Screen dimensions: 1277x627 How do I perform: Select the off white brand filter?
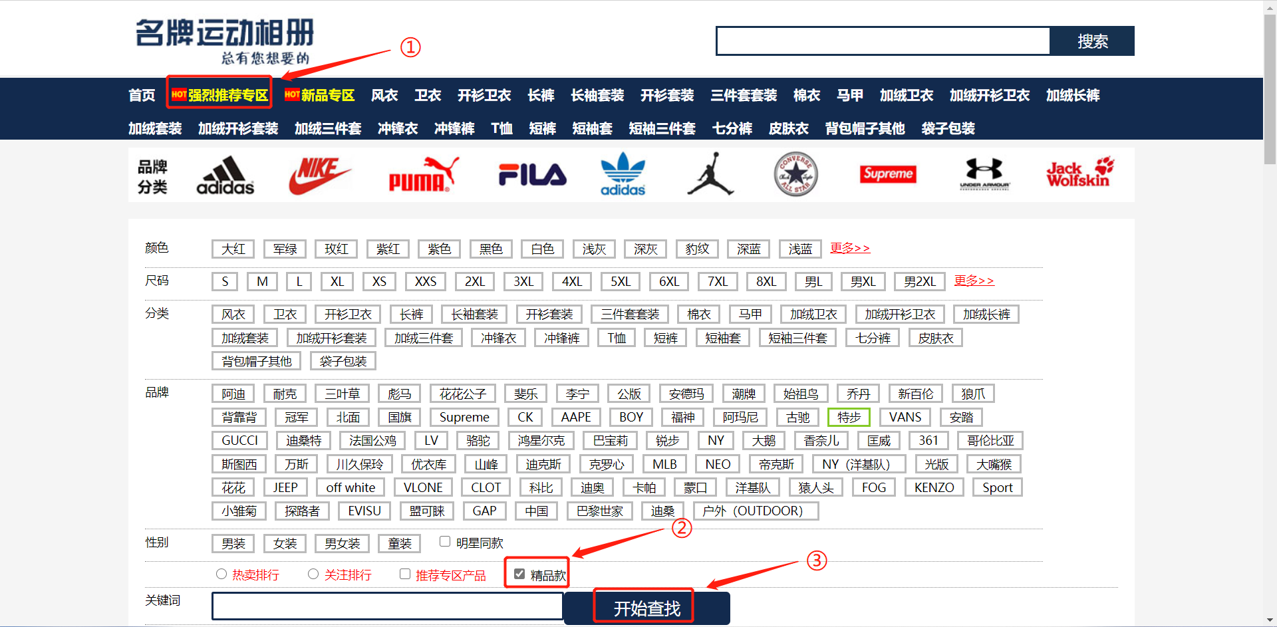tap(351, 487)
